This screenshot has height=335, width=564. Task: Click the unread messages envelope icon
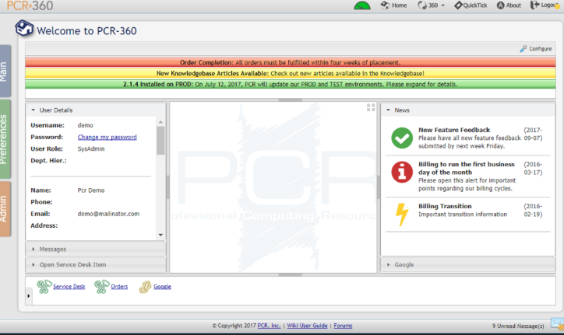click(556, 324)
